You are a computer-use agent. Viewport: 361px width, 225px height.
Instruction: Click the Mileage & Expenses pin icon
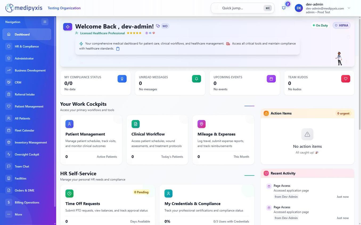pyautogui.click(x=202, y=124)
